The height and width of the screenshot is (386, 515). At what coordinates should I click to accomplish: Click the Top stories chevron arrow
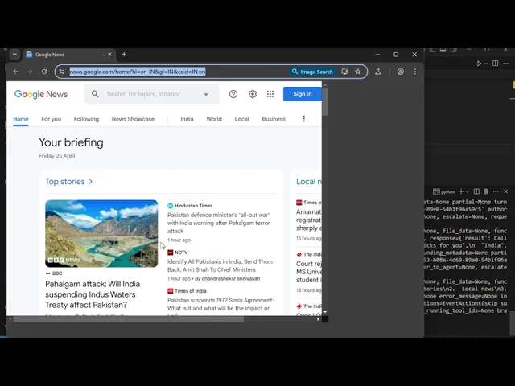pos(91,182)
